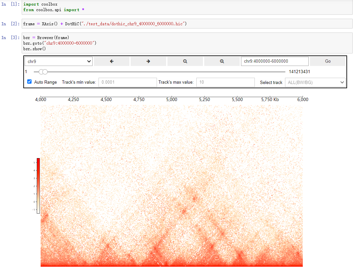The width and height of the screenshot is (353, 269).
Task: Click the slider start value "1"
Action: tap(26, 72)
